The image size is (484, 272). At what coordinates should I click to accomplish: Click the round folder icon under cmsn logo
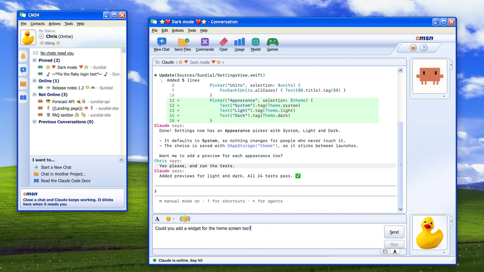click(x=413, y=47)
